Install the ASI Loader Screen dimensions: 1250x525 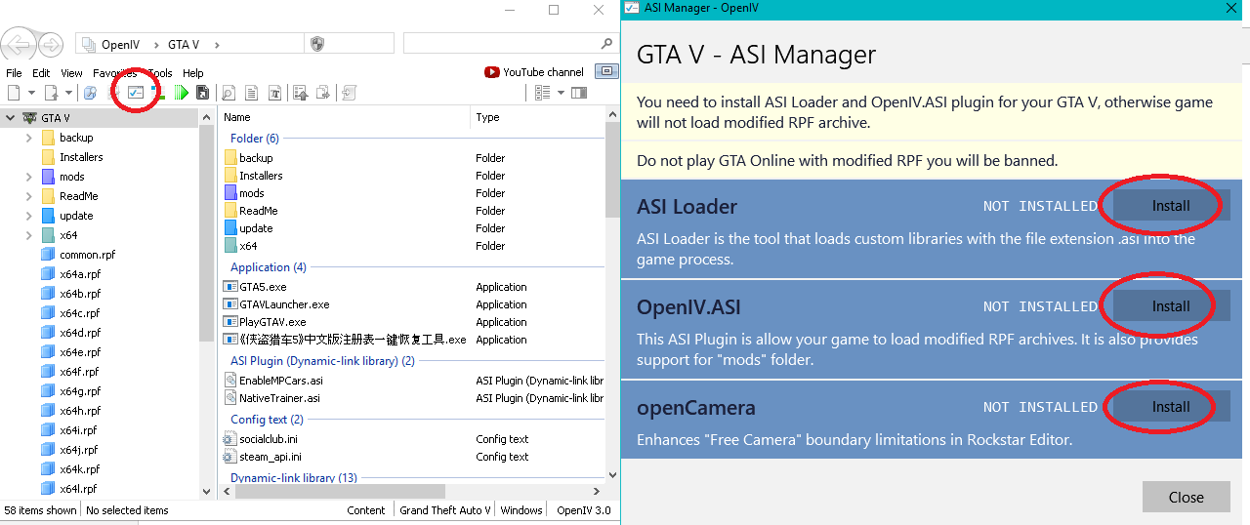[x=1171, y=206]
